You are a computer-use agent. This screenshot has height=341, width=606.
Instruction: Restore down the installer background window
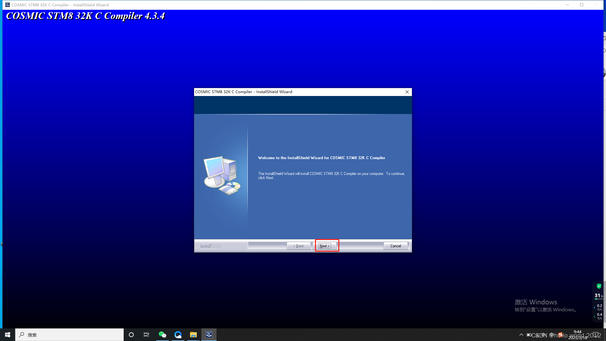tap(582, 5)
